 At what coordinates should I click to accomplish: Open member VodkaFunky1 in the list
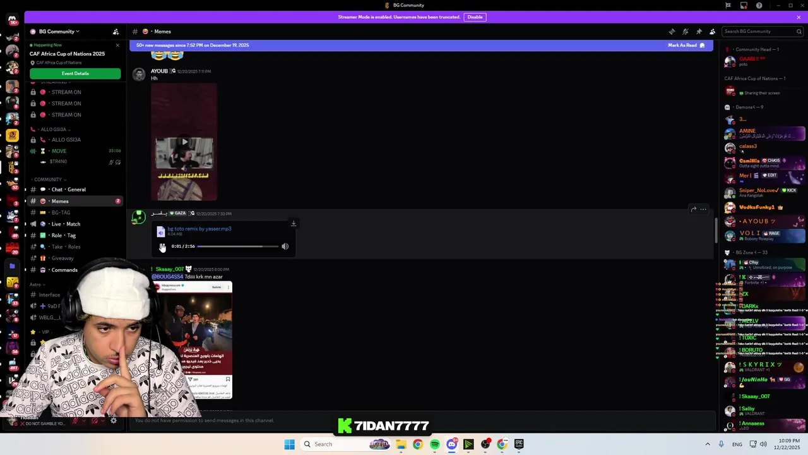coord(764,207)
